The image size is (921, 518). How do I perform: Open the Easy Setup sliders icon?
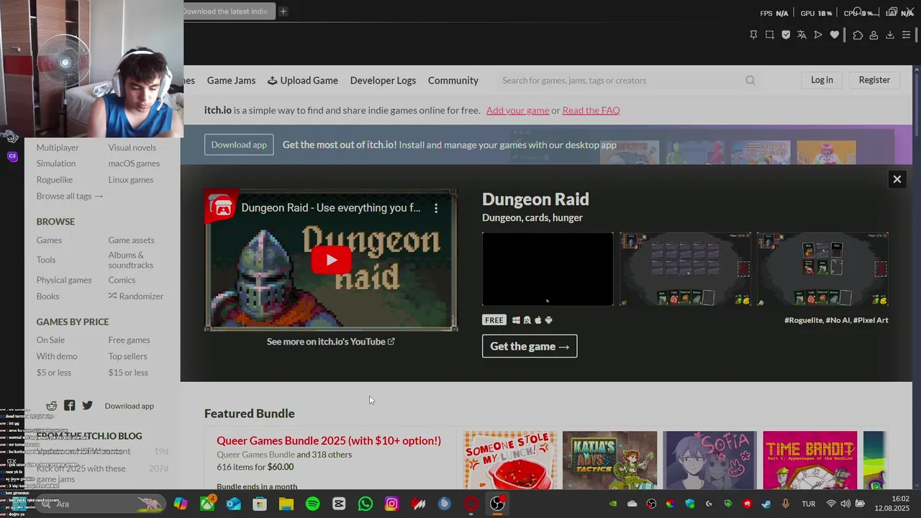point(907,35)
